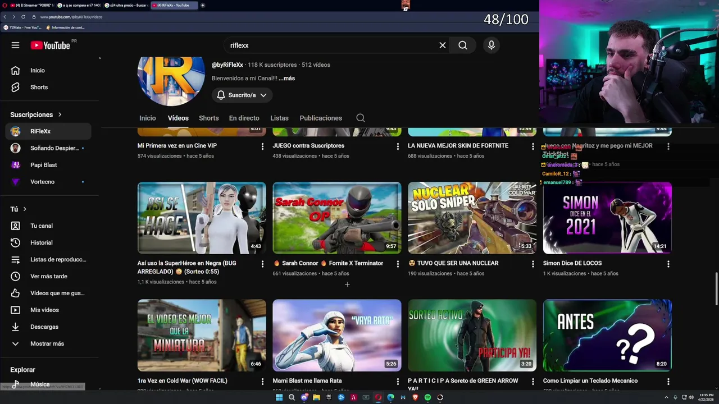Open Historial in sidebar
This screenshot has height=404, width=719.
(48, 242)
